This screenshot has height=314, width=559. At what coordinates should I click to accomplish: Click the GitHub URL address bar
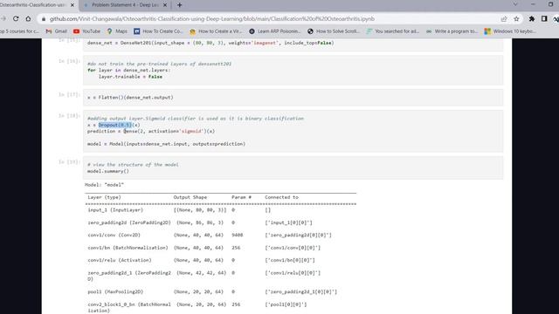click(212, 19)
